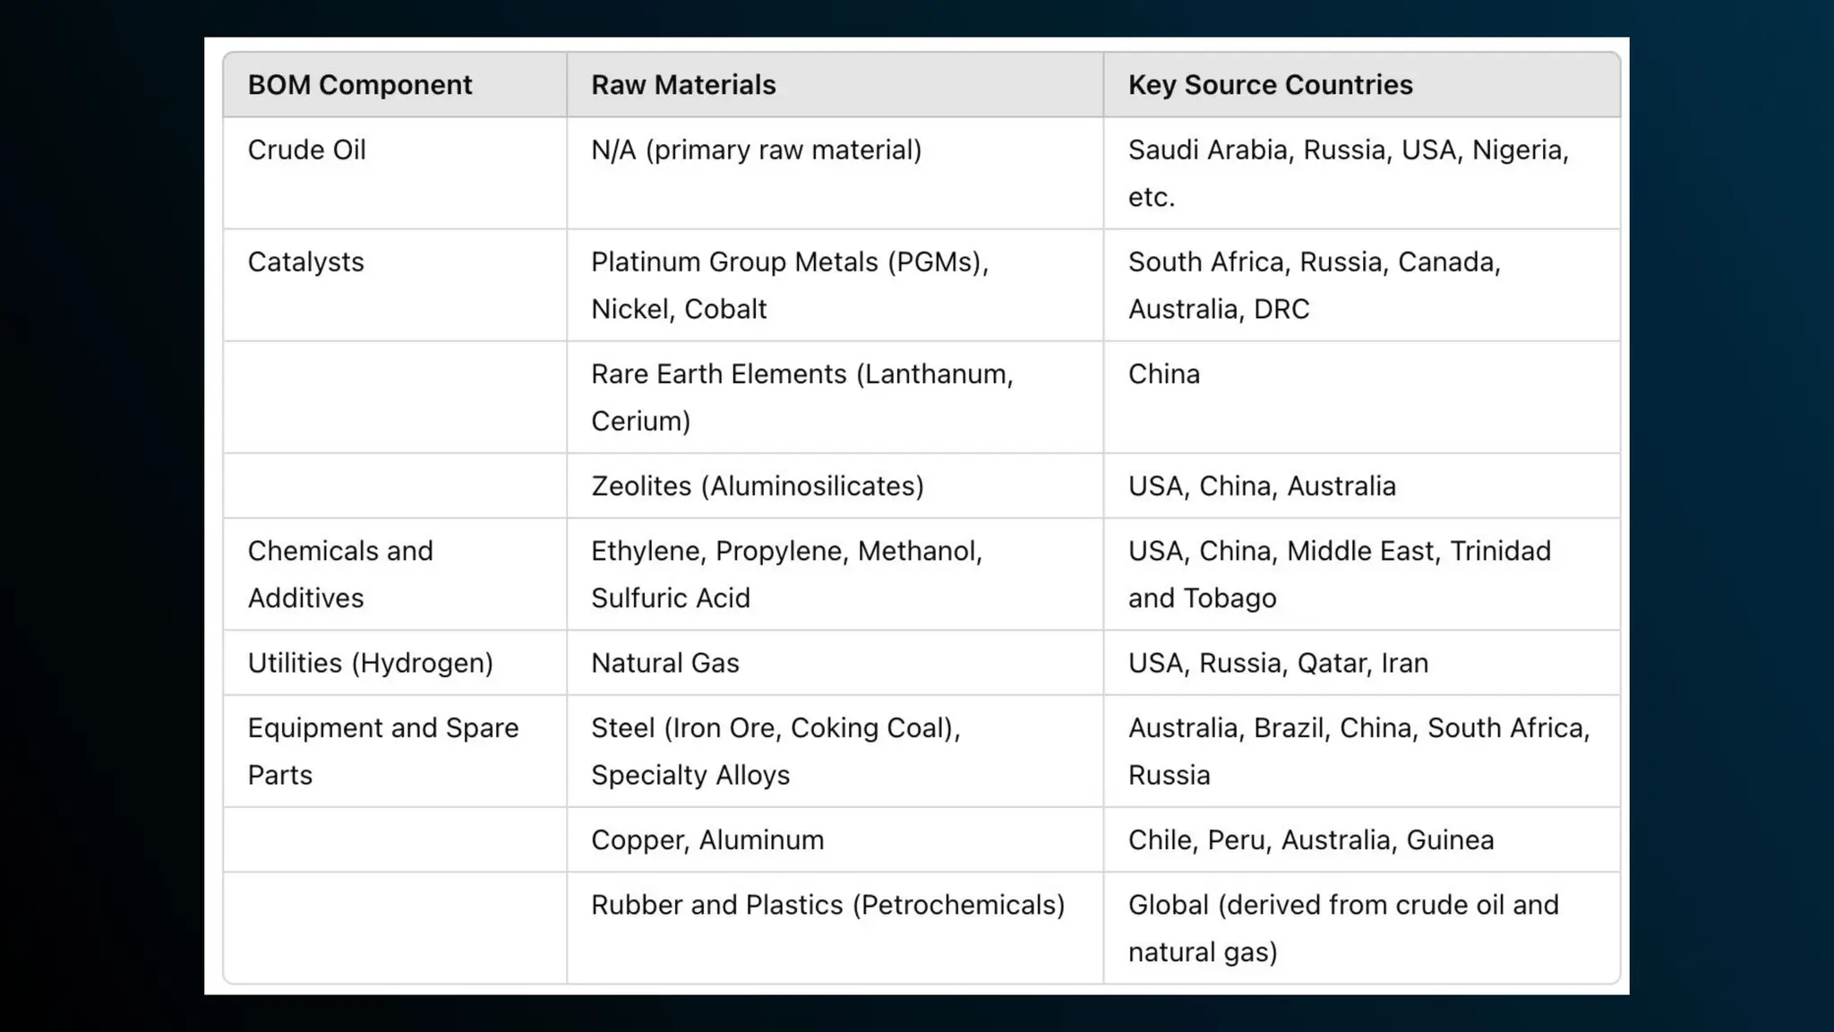Click the USA, Russia, Qatar, Iran cell

pyautogui.click(x=1278, y=664)
